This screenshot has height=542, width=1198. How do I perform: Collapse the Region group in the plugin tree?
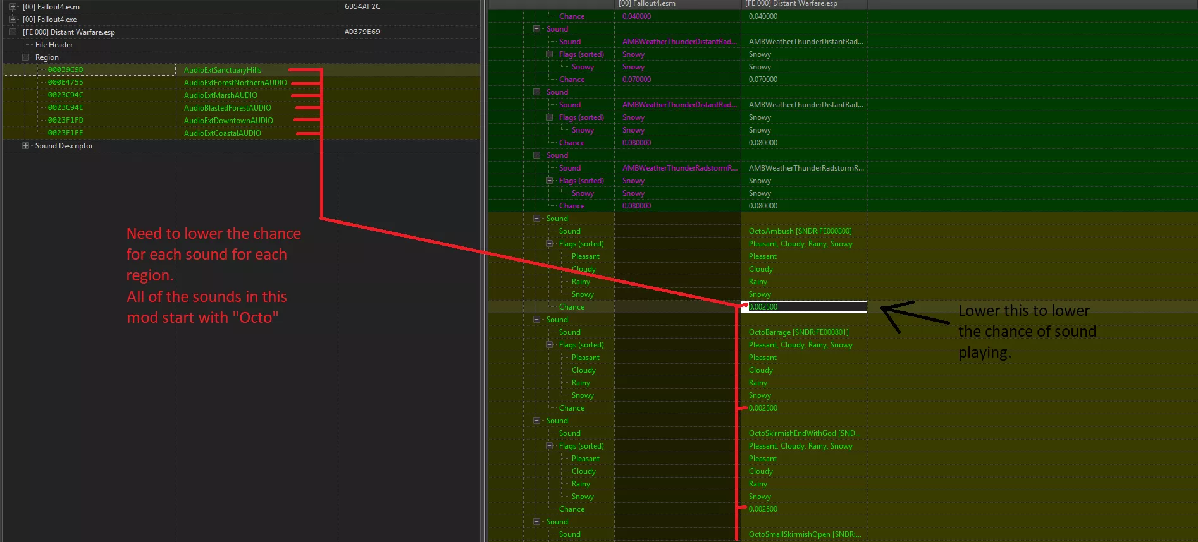pyautogui.click(x=25, y=57)
